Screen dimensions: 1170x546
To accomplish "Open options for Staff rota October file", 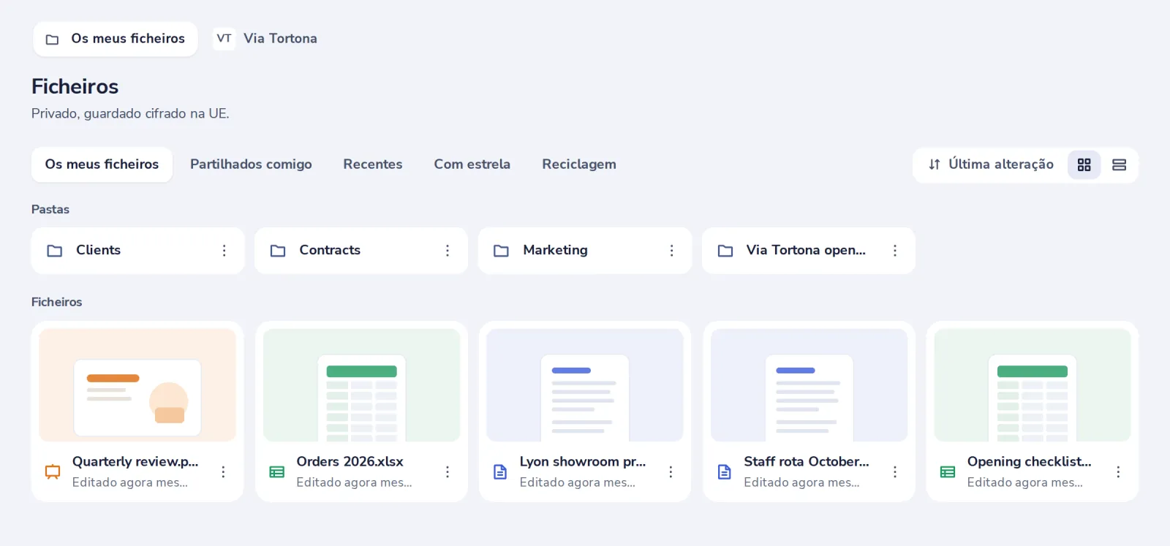I will pyautogui.click(x=895, y=472).
